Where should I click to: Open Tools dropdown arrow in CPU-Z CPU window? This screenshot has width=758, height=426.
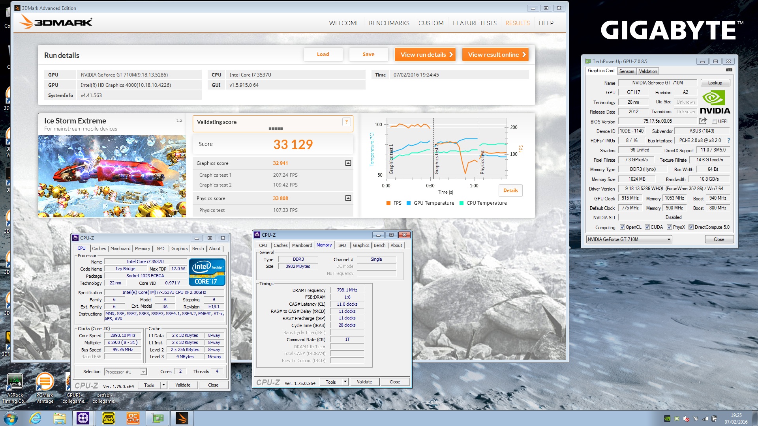163,385
